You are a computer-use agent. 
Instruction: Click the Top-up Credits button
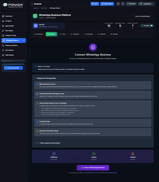click(x=13, y=68)
